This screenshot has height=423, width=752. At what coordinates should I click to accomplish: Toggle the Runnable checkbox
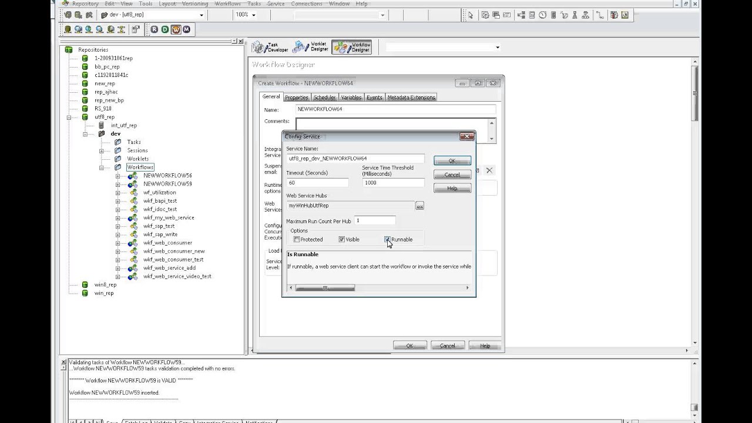click(x=387, y=239)
